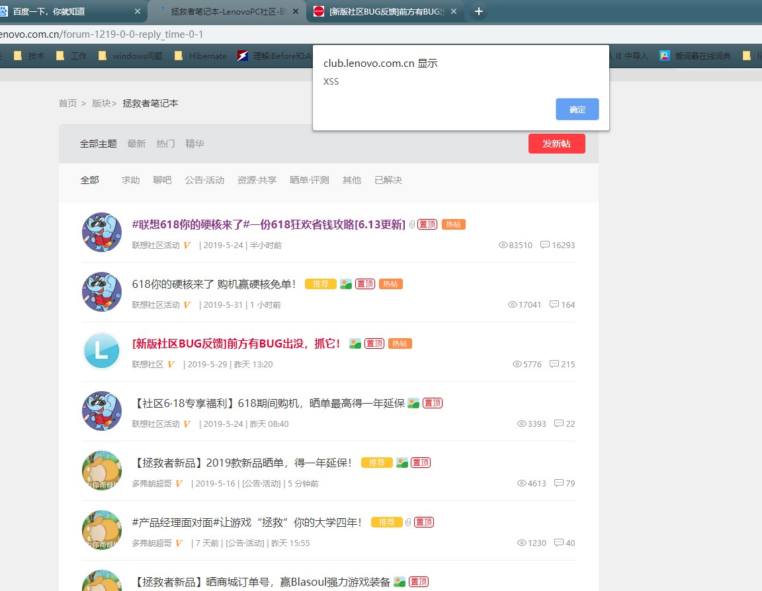762x591 pixels.
Task: Open the 技术 bookmark folder
Action: point(29,56)
